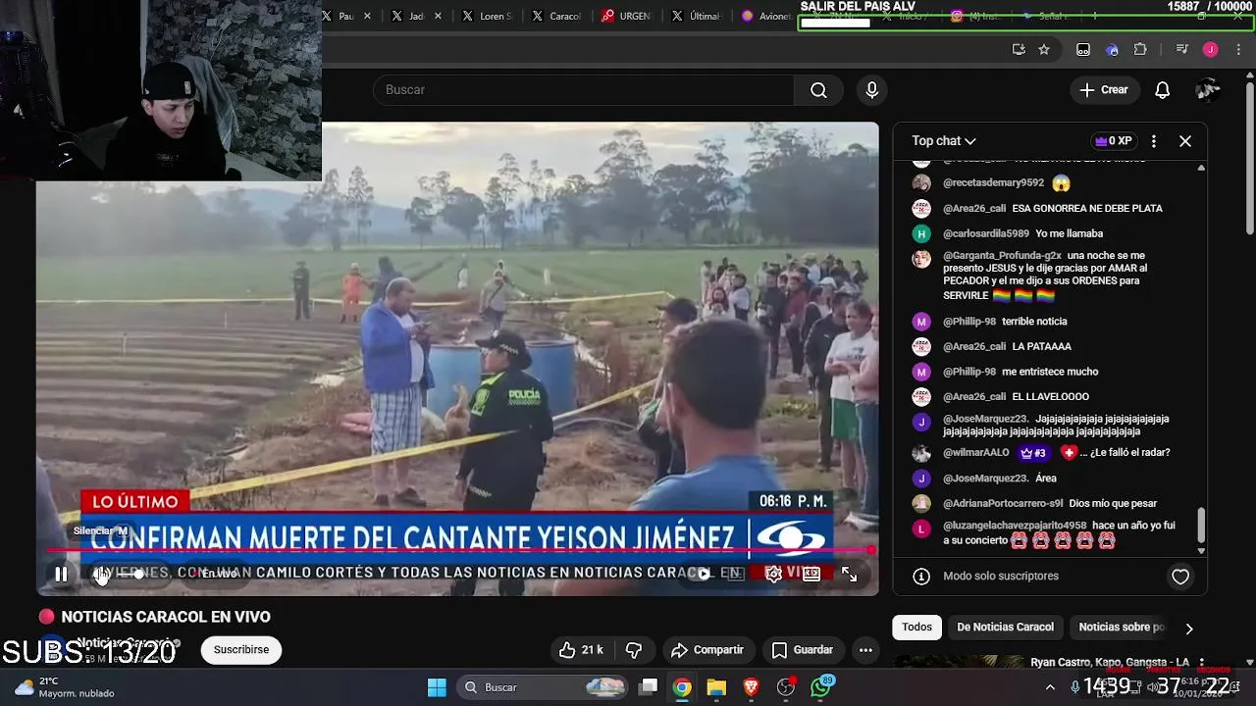Switch to the 'Caracol' browser tab
Image resolution: width=1256 pixels, height=706 pixels.
coord(555,16)
